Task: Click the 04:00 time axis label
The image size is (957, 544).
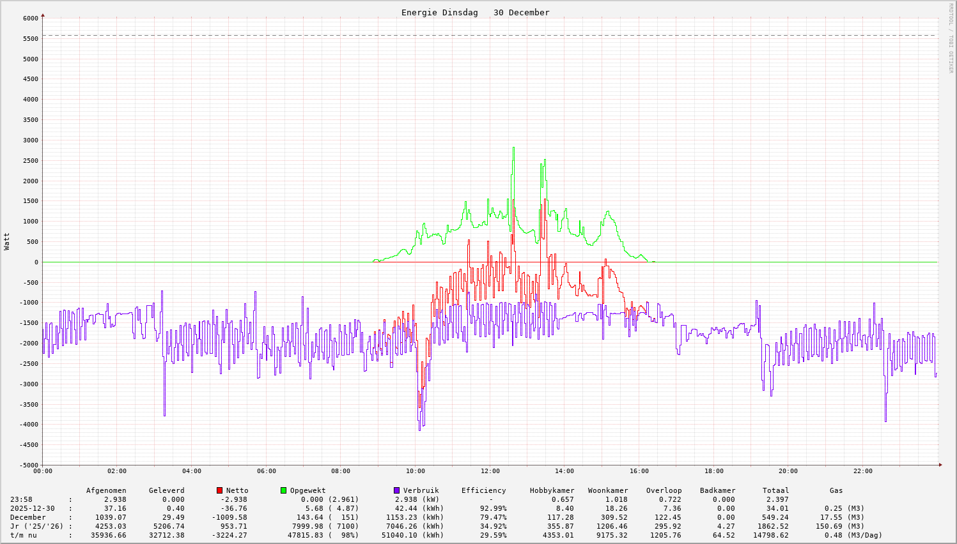Action: [192, 471]
